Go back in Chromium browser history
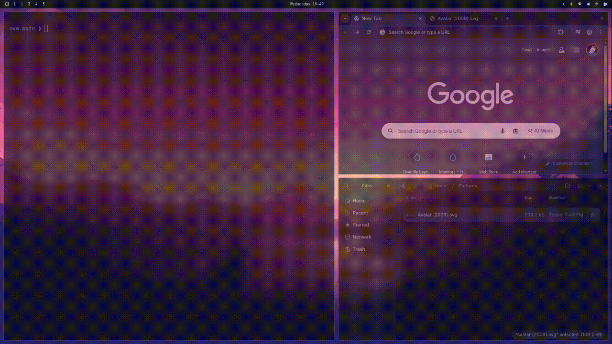The image size is (612, 344). pos(345,32)
